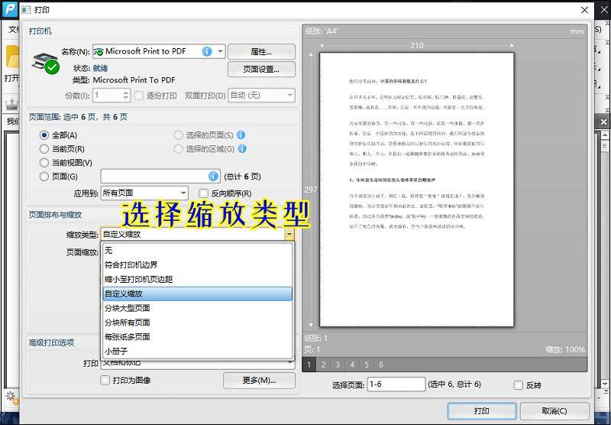This screenshot has width=611, height=425.
Task: Click info icon inside 页面(G) field
Action: coord(213,177)
